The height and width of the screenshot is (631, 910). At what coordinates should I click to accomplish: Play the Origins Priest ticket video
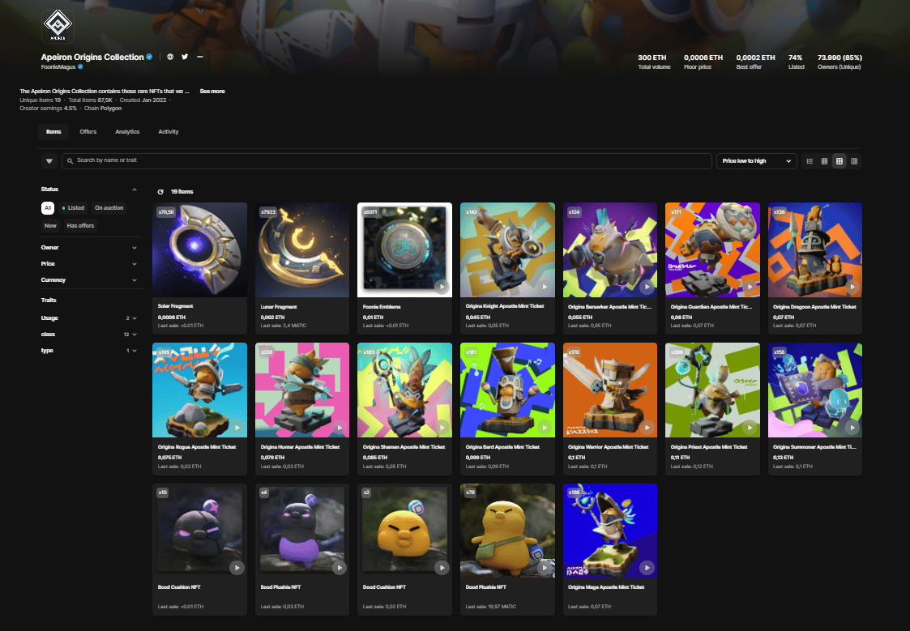pyautogui.click(x=750, y=428)
